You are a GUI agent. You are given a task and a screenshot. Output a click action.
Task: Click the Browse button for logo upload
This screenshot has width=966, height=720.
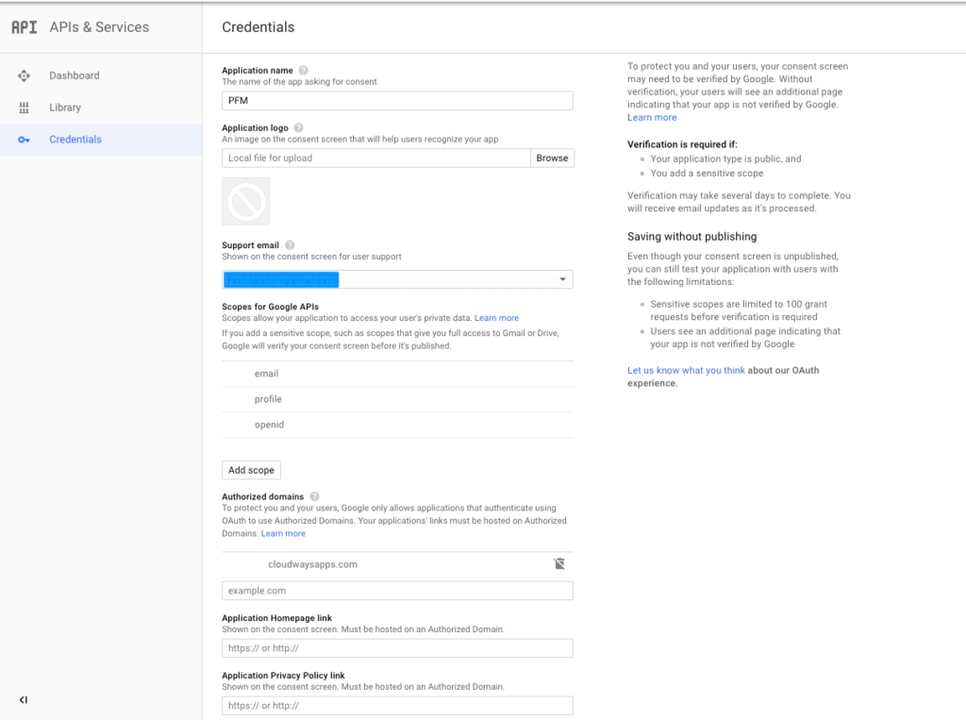coord(552,158)
